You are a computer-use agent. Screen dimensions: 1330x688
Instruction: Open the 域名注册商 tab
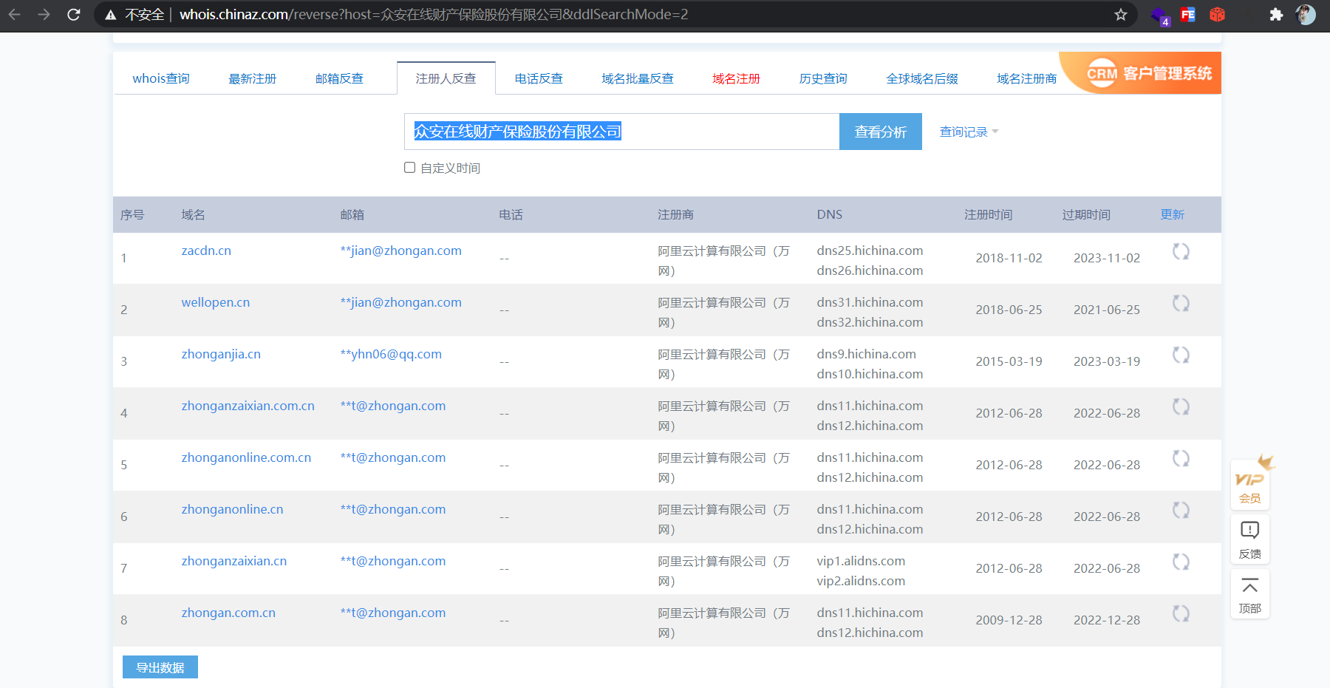click(x=1027, y=78)
